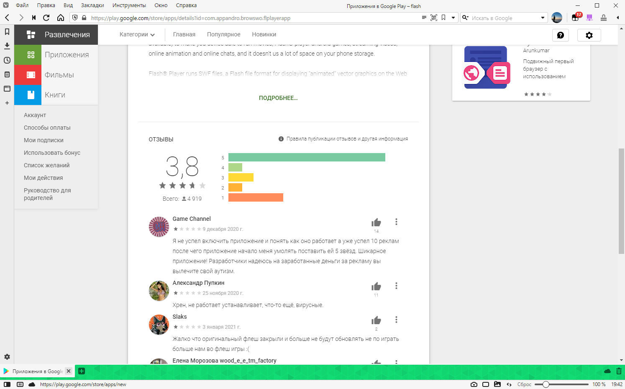Open Главная link in navigation

pyautogui.click(x=184, y=34)
